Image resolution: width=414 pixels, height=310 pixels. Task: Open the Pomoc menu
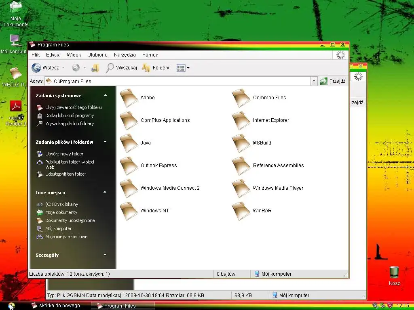[150, 55]
